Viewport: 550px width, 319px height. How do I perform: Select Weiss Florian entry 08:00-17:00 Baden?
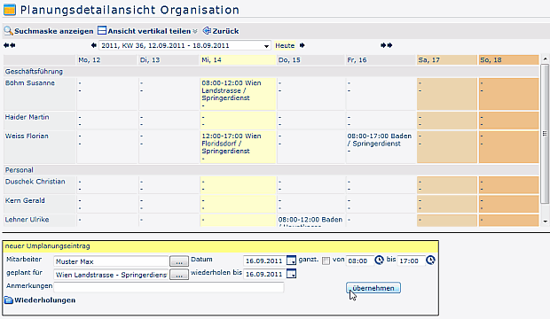click(x=379, y=139)
